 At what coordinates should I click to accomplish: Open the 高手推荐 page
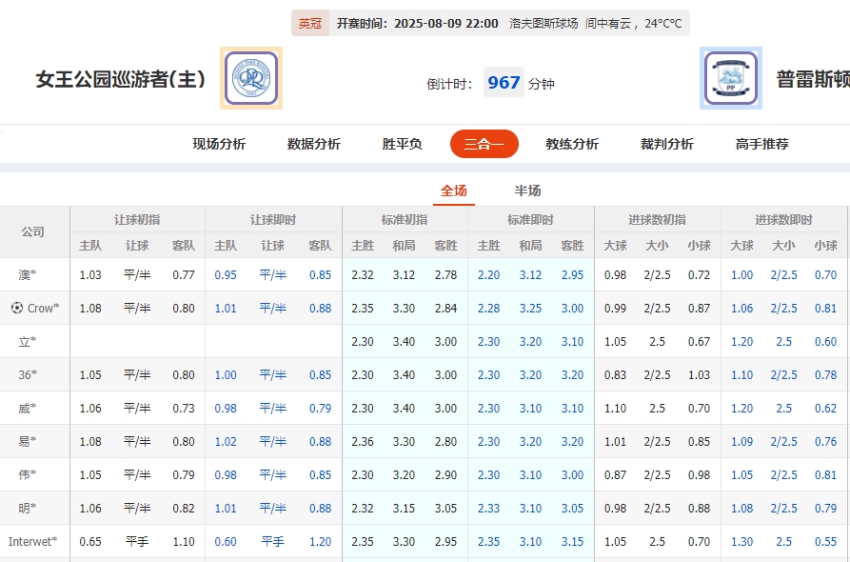[760, 143]
